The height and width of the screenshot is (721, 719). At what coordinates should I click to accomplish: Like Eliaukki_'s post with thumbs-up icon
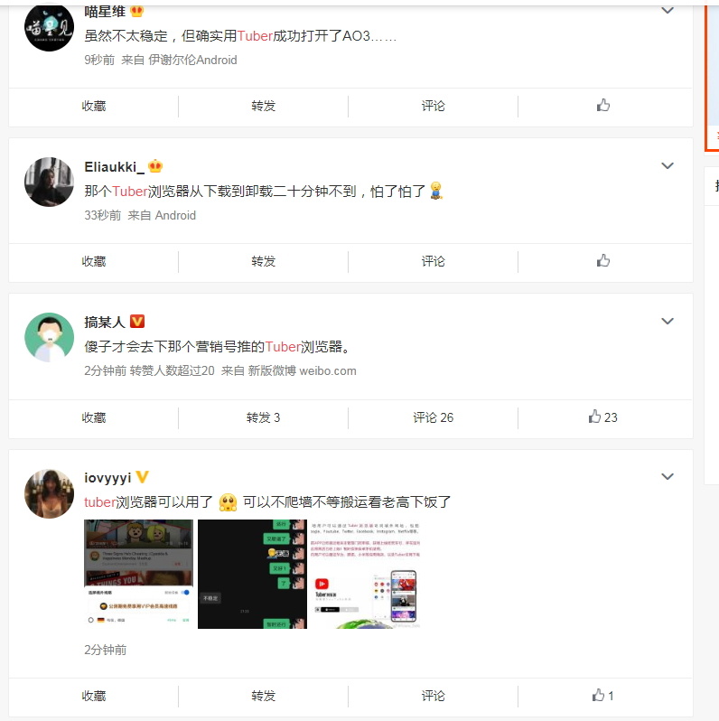click(603, 261)
